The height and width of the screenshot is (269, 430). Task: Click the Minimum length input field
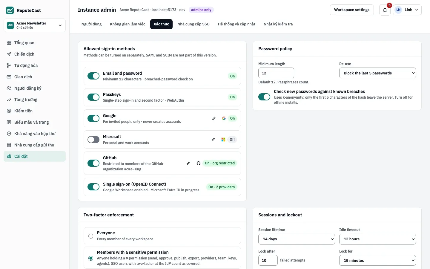click(x=276, y=73)
